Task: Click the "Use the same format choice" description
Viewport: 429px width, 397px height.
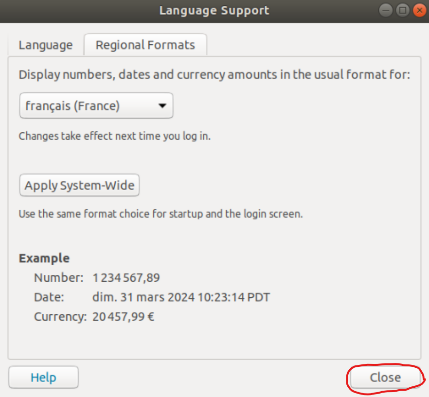Action: click(161, 214)
